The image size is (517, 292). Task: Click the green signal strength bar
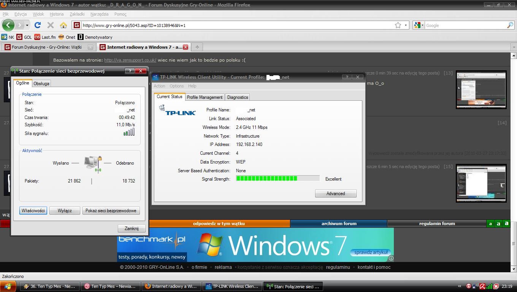(266, 178)
